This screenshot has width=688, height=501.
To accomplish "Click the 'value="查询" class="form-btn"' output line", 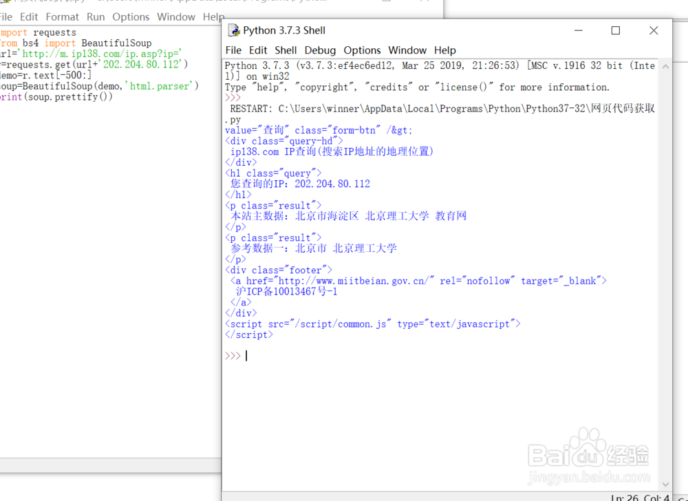I will click(319, 130).
